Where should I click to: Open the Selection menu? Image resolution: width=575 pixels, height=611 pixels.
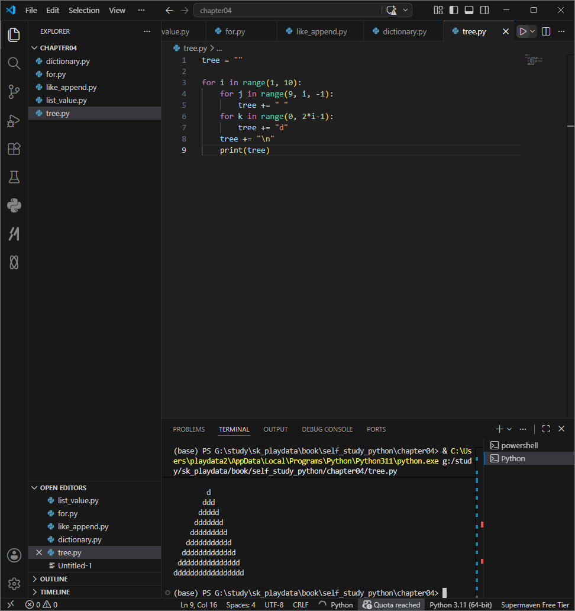point(84,11)
